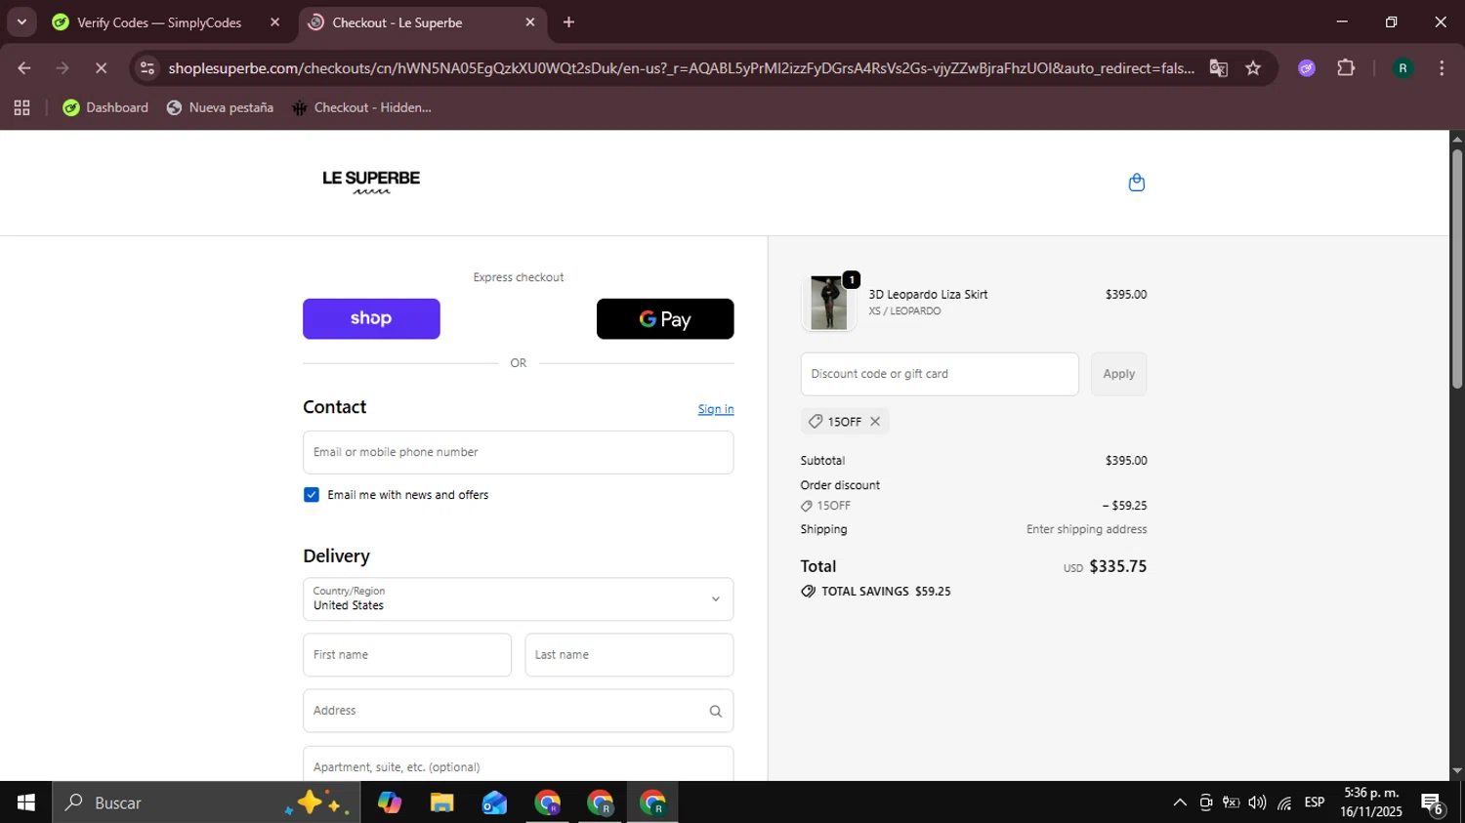Focus the First name field
1465x823 pixels.
(x=407, y=655)
